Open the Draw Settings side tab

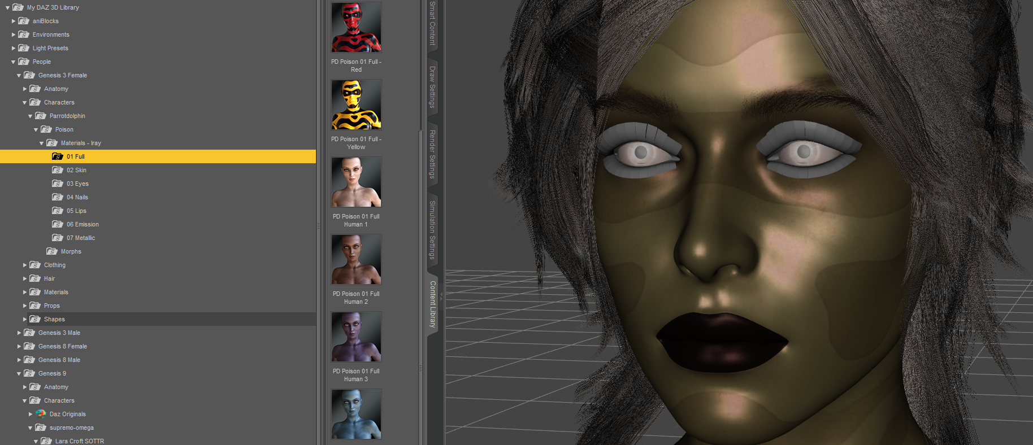[432, 87]
